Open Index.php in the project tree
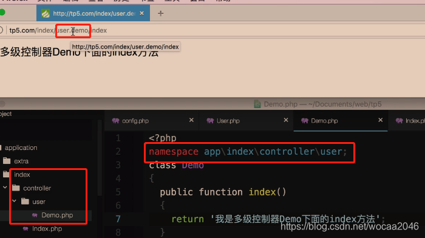Screen dimensions: 425x238 [47, 229]
